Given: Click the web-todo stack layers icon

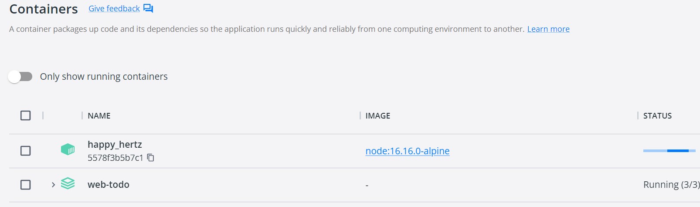Looking at the screenshot, I should click(68, 183).
